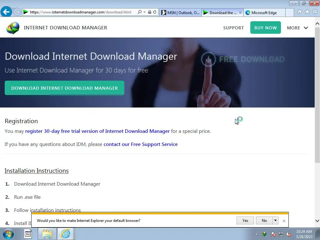320x240 pixels.
Task: Open Favorites with the star icon
Action: [x=307, y=12]
